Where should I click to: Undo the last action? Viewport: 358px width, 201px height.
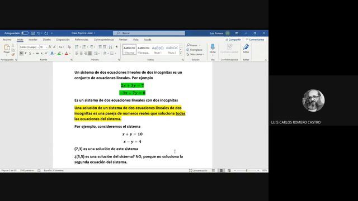(39, 33)
